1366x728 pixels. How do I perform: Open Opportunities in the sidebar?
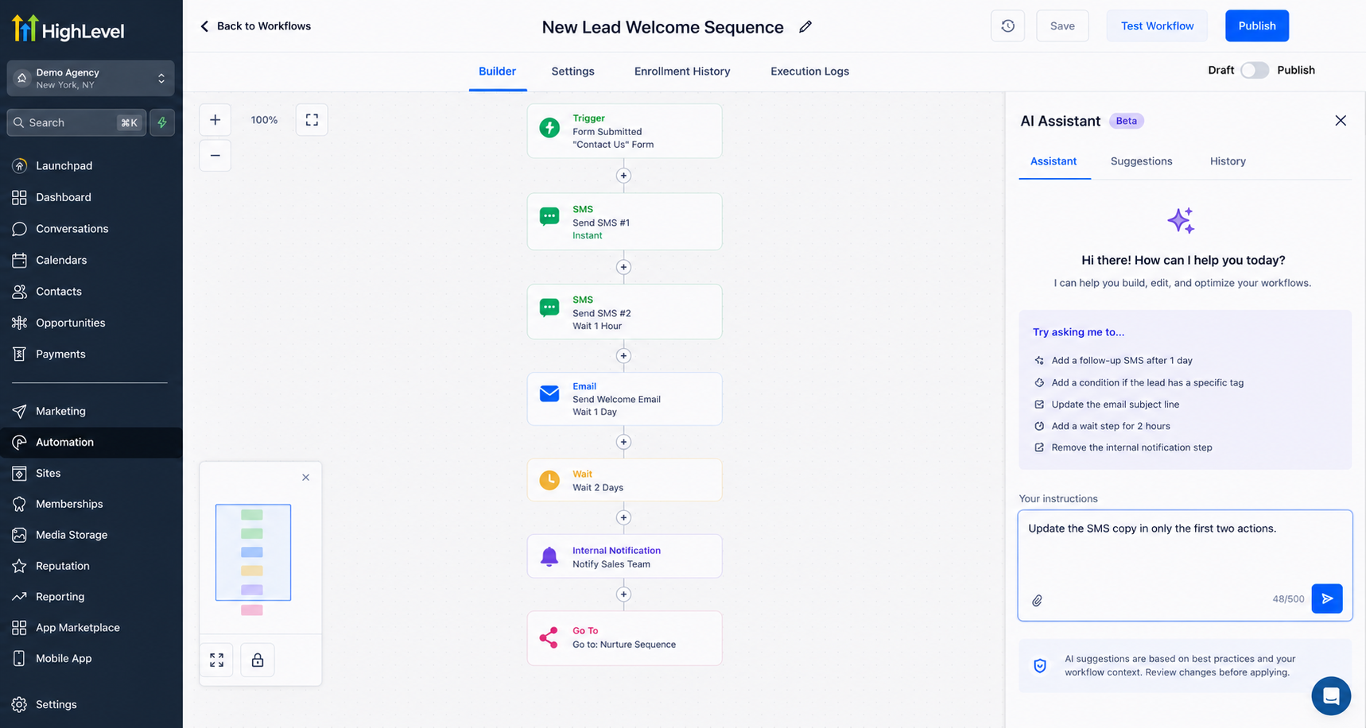(x=91, y=323)
